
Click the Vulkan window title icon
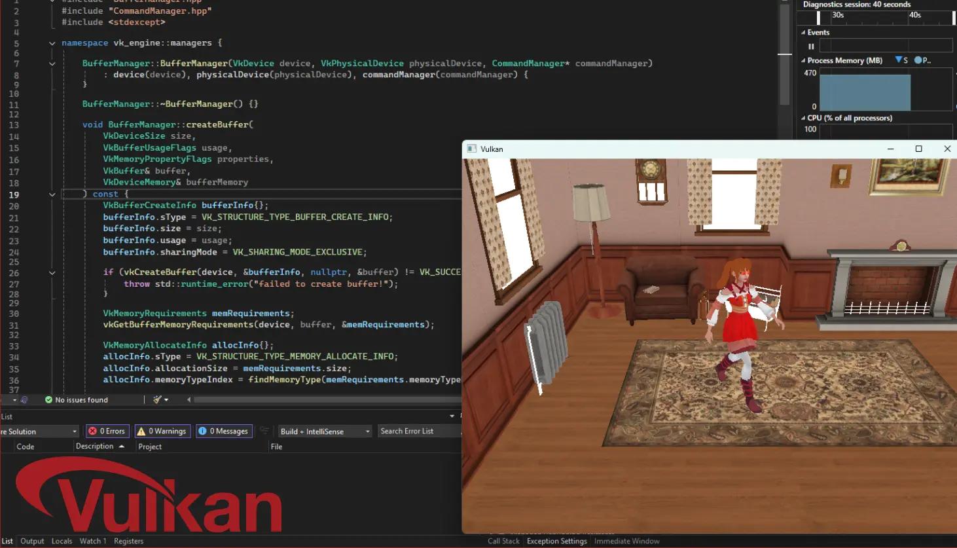[x=471, y=149]
